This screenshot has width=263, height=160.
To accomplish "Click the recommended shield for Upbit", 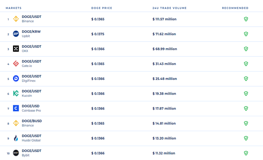I will tap(246, 34).
